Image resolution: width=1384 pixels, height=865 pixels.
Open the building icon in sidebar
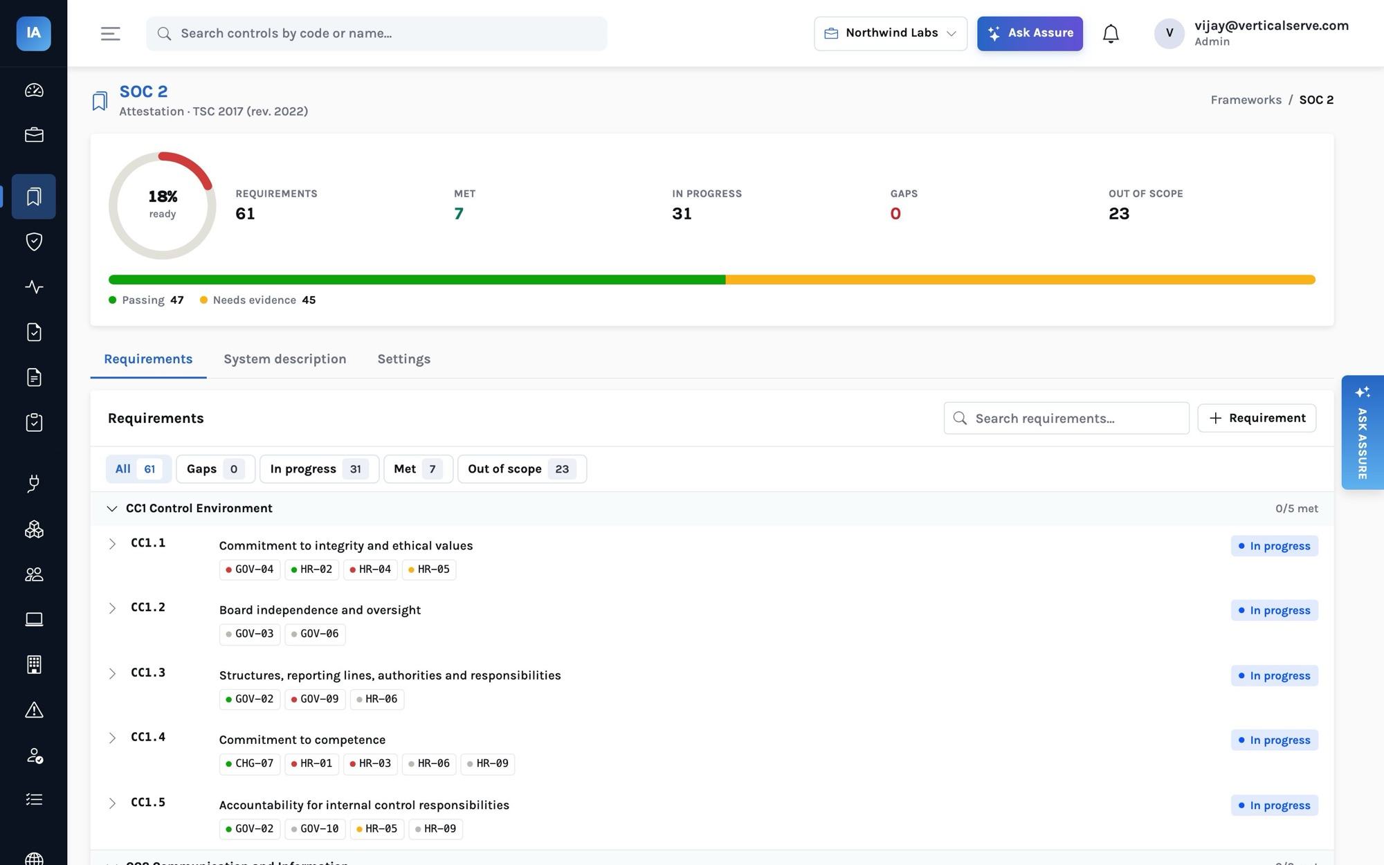[x=34, y=664]
